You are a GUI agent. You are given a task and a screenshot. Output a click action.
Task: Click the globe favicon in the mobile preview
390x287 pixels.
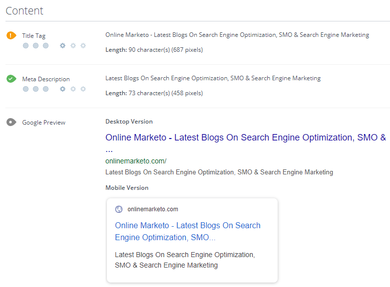(x=119, y=209)
